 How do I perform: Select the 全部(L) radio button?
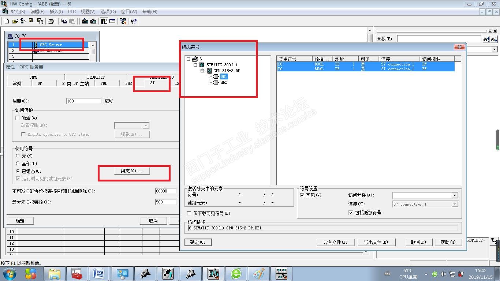click(x=18, y=164)
